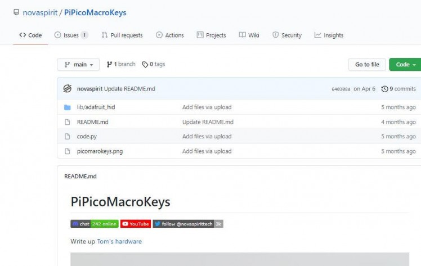Open the Tom's hardware link
The image size is (421, 266).
[119, 241]
